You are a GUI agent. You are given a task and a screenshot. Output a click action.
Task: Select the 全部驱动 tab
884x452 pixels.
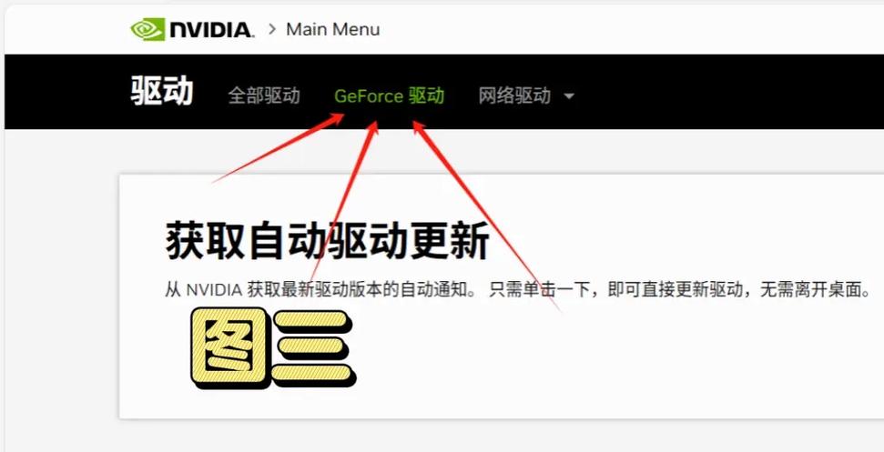pos(264,95)
